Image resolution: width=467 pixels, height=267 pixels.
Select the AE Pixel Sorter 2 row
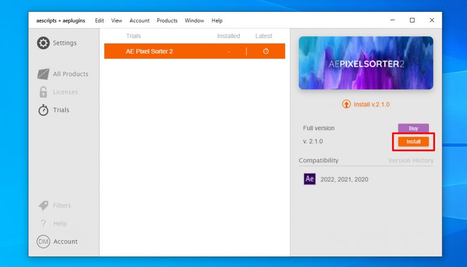coord(194,51)
